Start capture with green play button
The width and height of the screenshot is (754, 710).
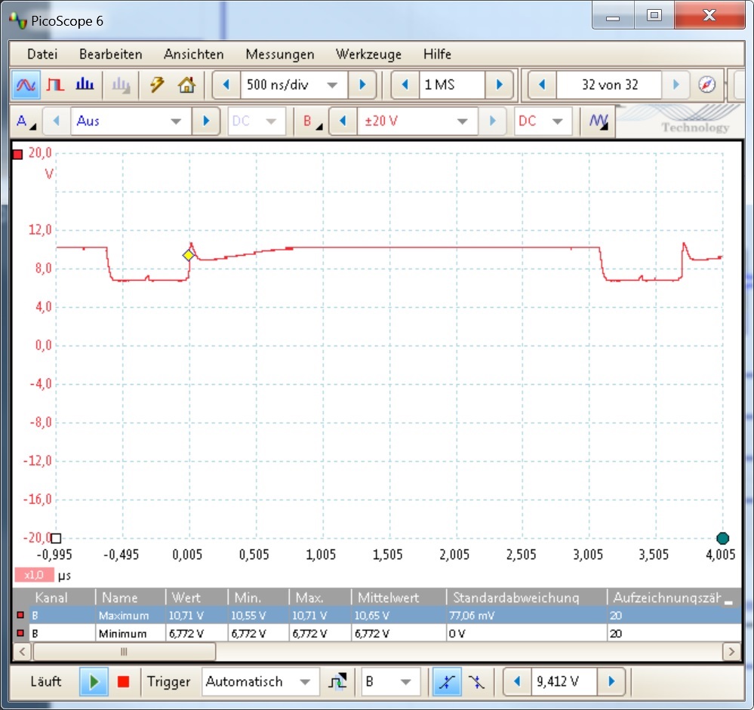pyautogui.click(x=94, y=681)
